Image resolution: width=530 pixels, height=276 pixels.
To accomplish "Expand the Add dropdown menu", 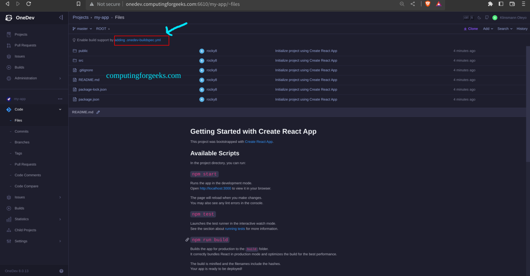I will click(x=488, y=29).
